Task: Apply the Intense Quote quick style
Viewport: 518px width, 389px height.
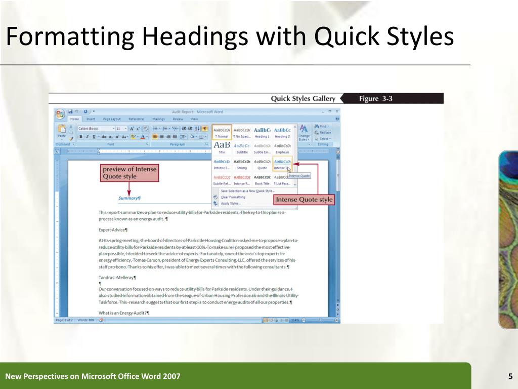Action: pyautogui.click(x=282, y=164)
